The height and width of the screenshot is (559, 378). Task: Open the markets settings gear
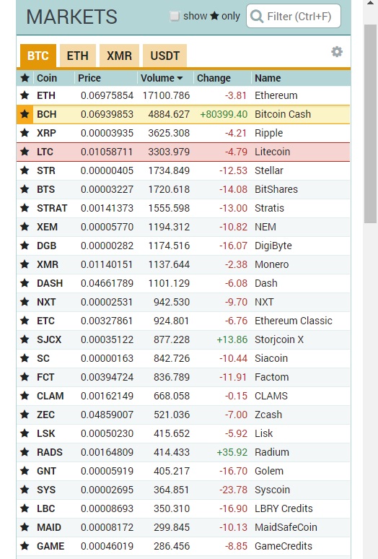(337, 52)
